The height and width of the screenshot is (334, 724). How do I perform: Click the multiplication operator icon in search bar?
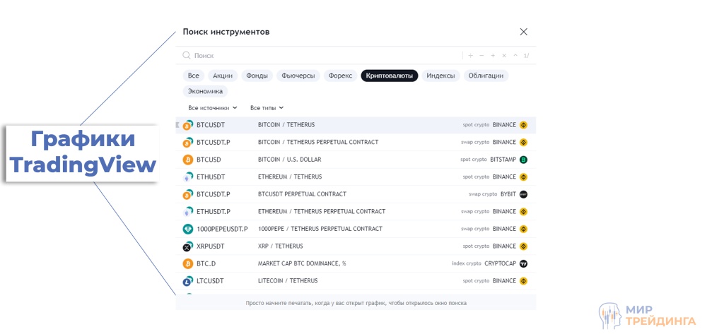pos(504,55)
